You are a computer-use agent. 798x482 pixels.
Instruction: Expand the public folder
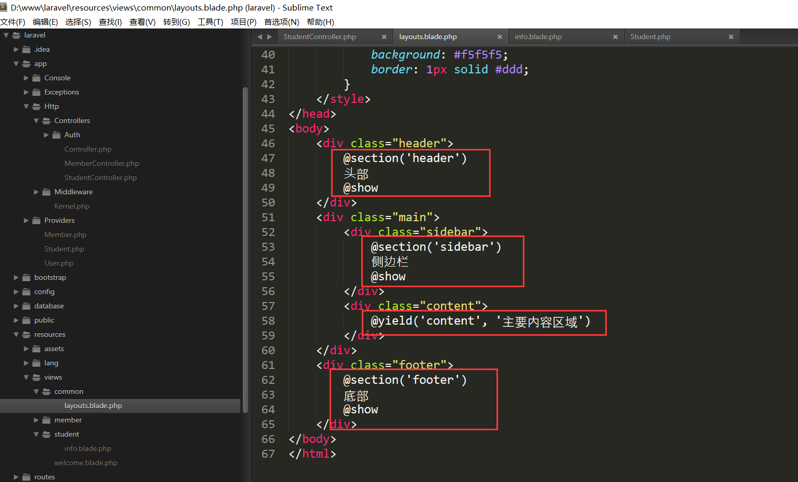pyautogui.click(x=16, y=320)
